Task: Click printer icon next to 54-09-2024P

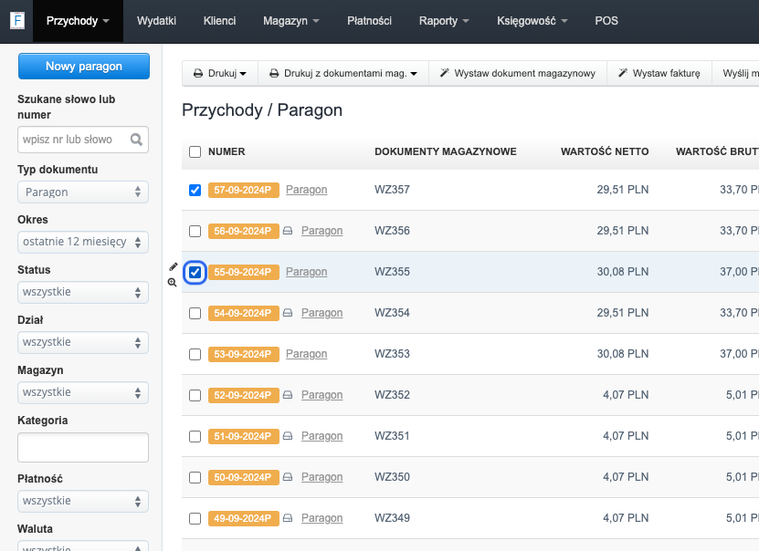Action: click(x=288, y=313)
